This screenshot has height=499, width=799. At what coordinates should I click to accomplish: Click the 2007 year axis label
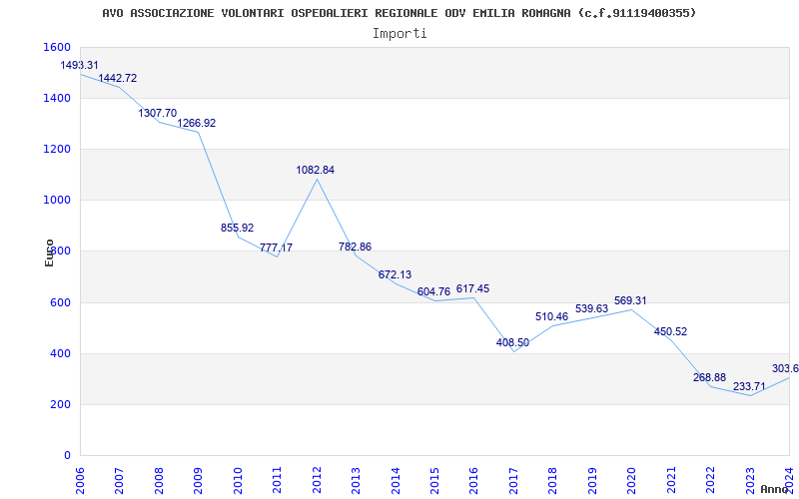point(119,479)
